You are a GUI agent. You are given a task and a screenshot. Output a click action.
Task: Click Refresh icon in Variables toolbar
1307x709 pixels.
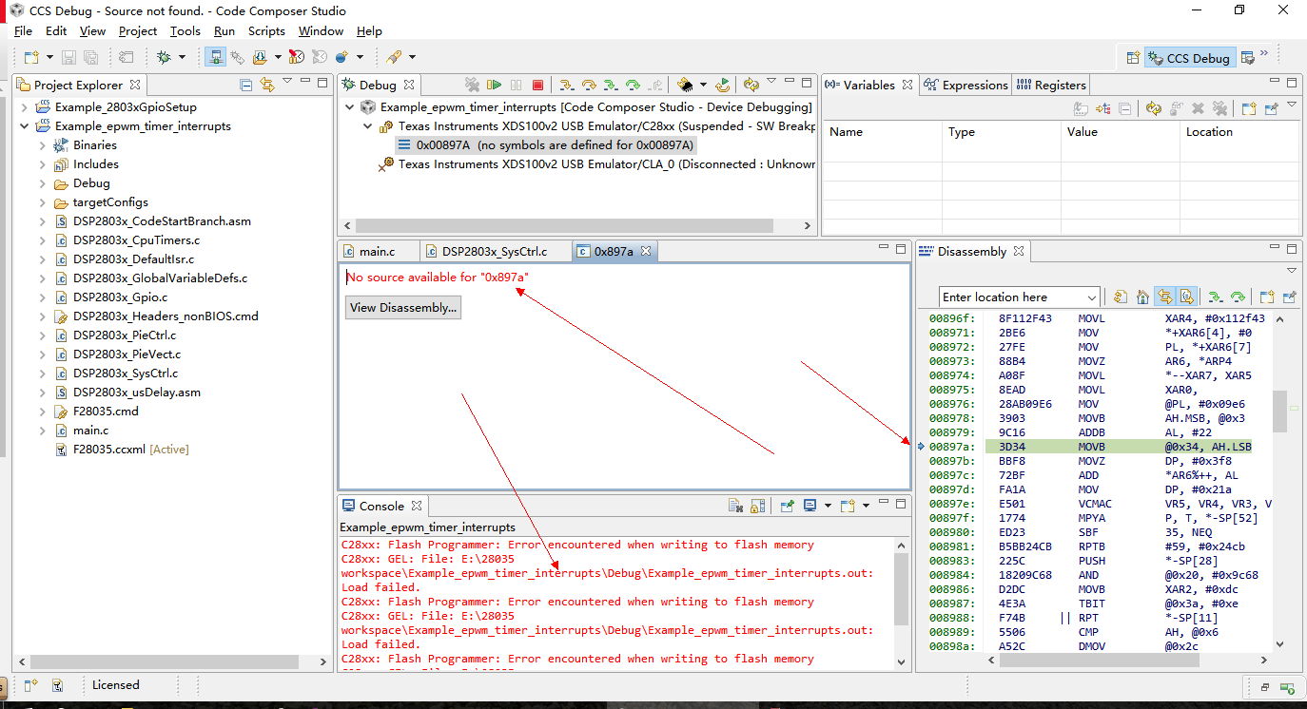tap(1154, 108)
